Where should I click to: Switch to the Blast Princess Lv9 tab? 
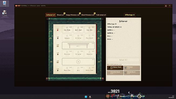tap(88, 15)
